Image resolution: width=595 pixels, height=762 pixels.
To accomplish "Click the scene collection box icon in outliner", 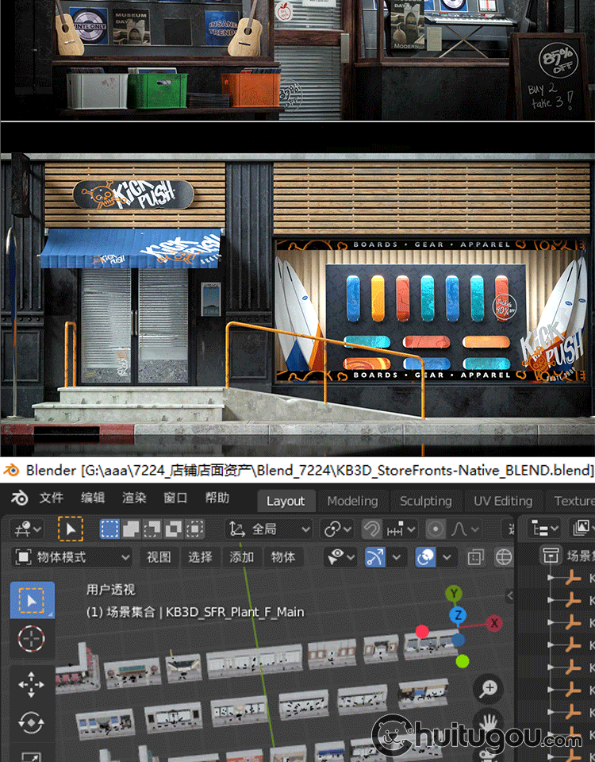I will click(x=551, y=555).
